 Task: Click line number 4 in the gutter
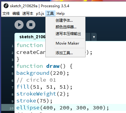[x=12, y=67]
